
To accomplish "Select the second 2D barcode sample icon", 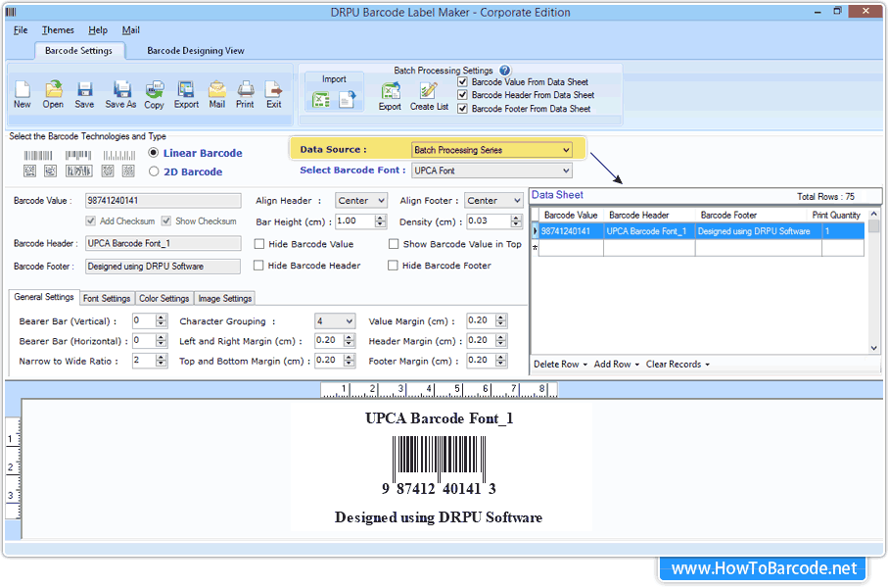I will 50,171.
